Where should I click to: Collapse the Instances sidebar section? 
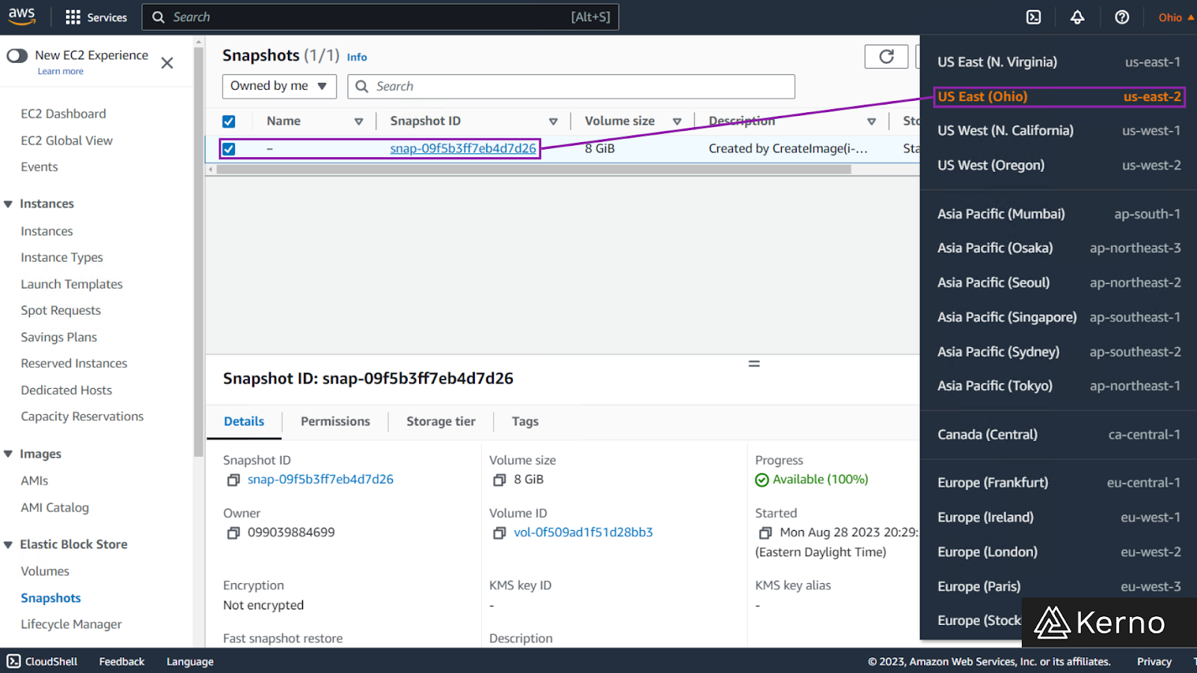coord(9,204)
